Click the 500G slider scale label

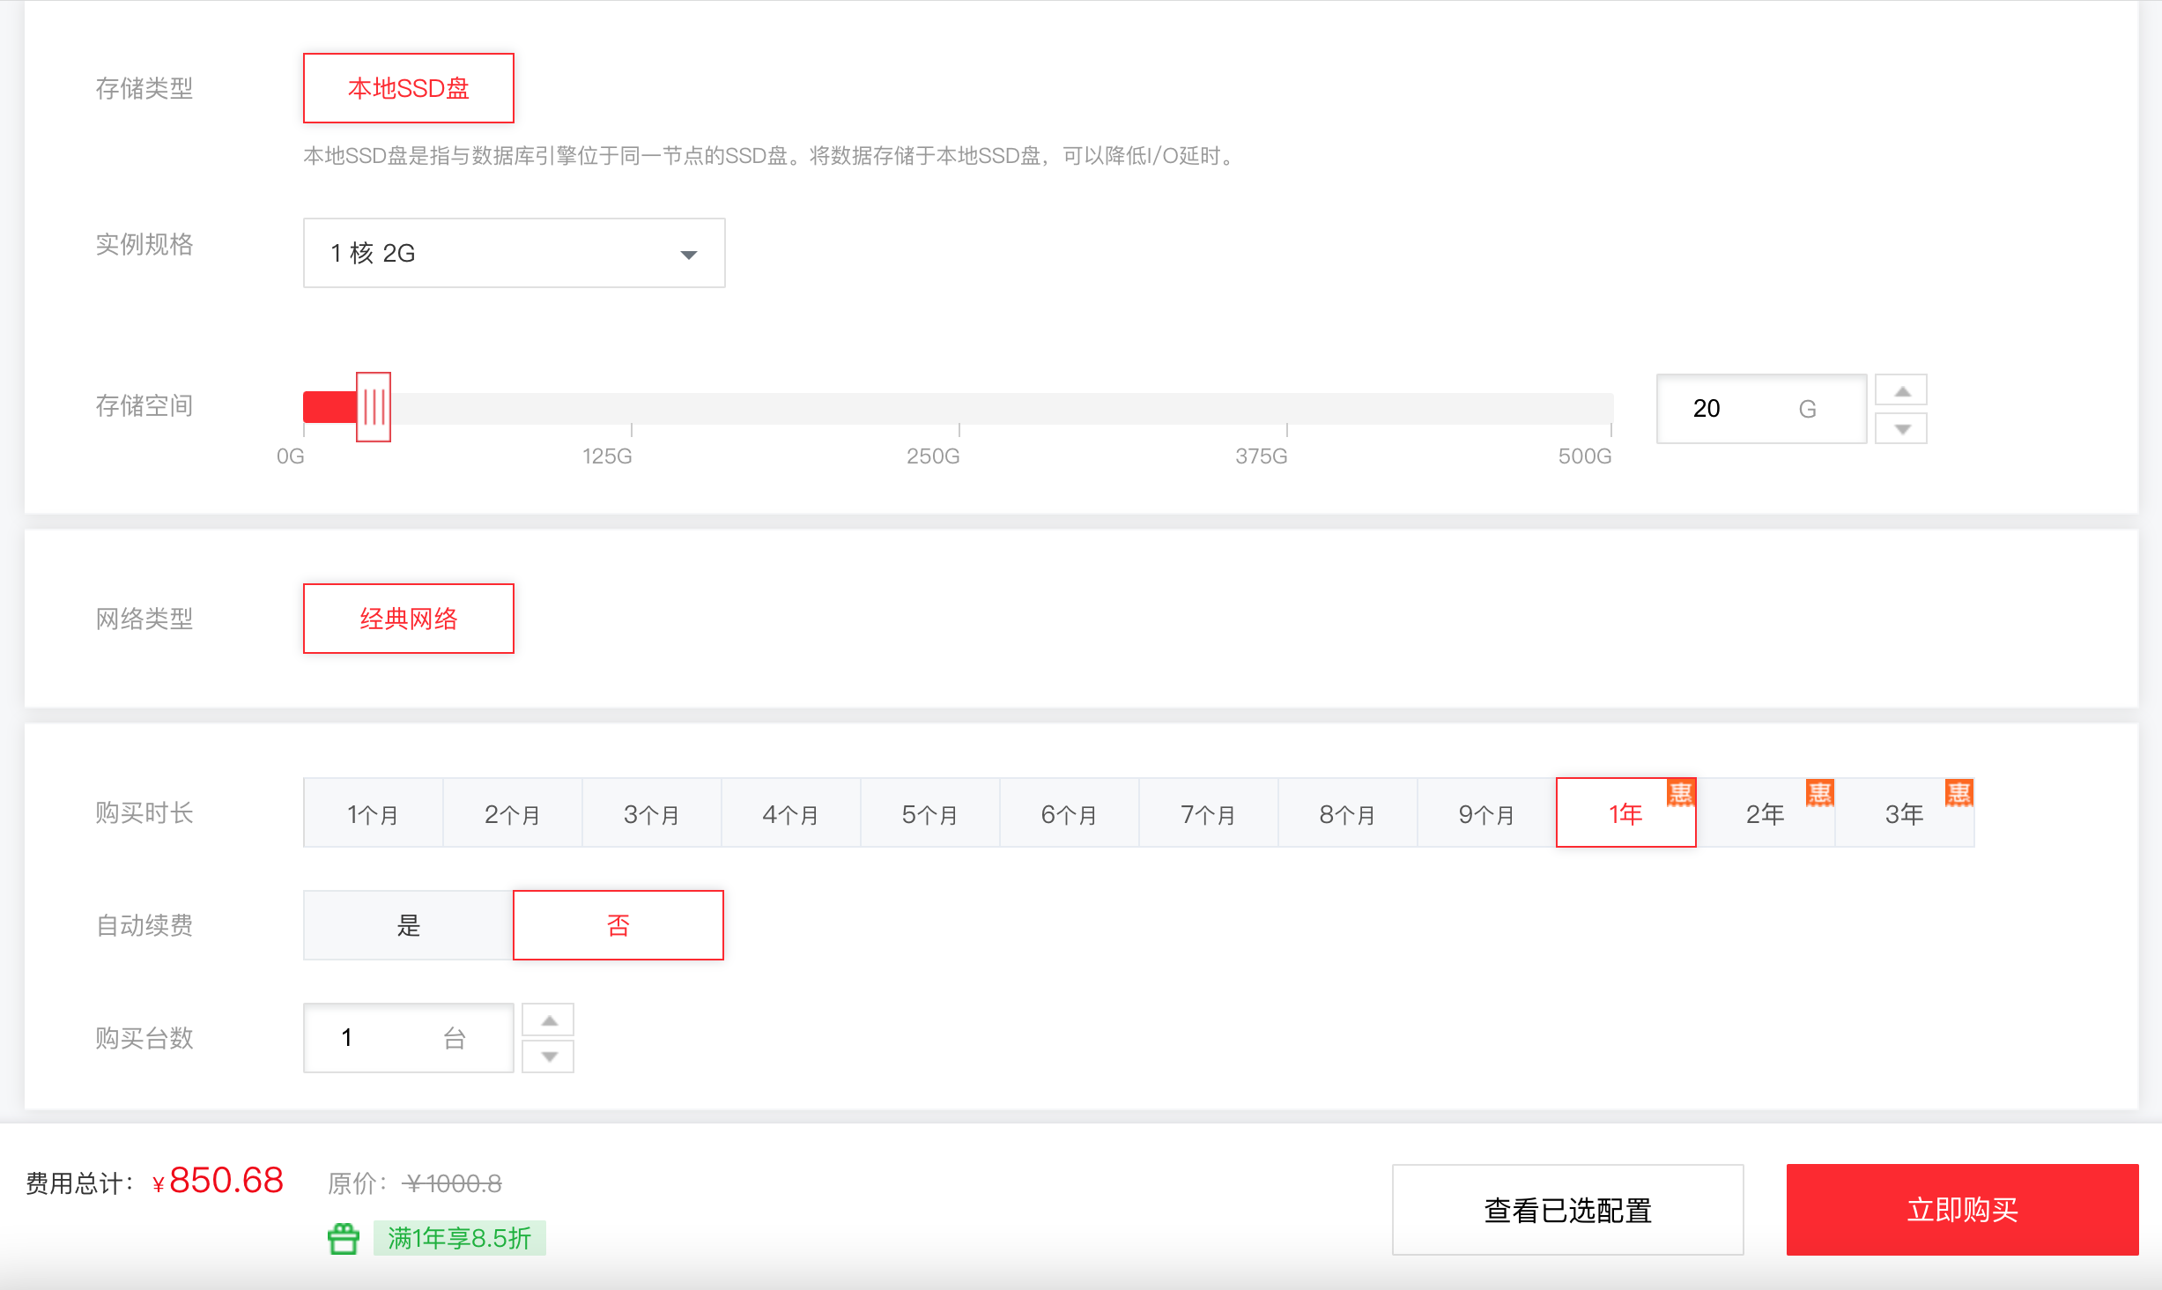coord(1585,456)
